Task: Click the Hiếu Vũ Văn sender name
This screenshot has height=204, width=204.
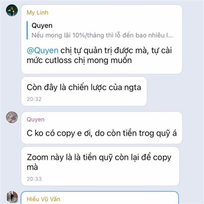Action: 43,199
